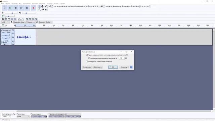Image resolution: width=215 pixels, height=121 pixels.
Task: Adjust the track gain slider
Action: pyautogui.click(x=6, y=35)
